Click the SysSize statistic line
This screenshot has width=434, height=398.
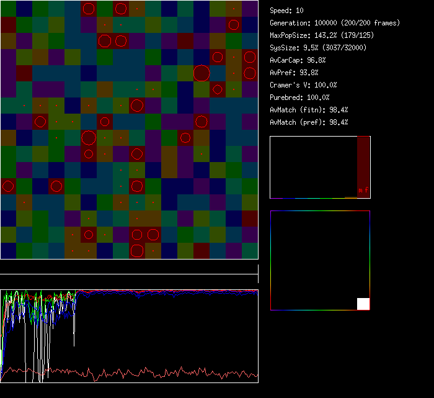317,48
